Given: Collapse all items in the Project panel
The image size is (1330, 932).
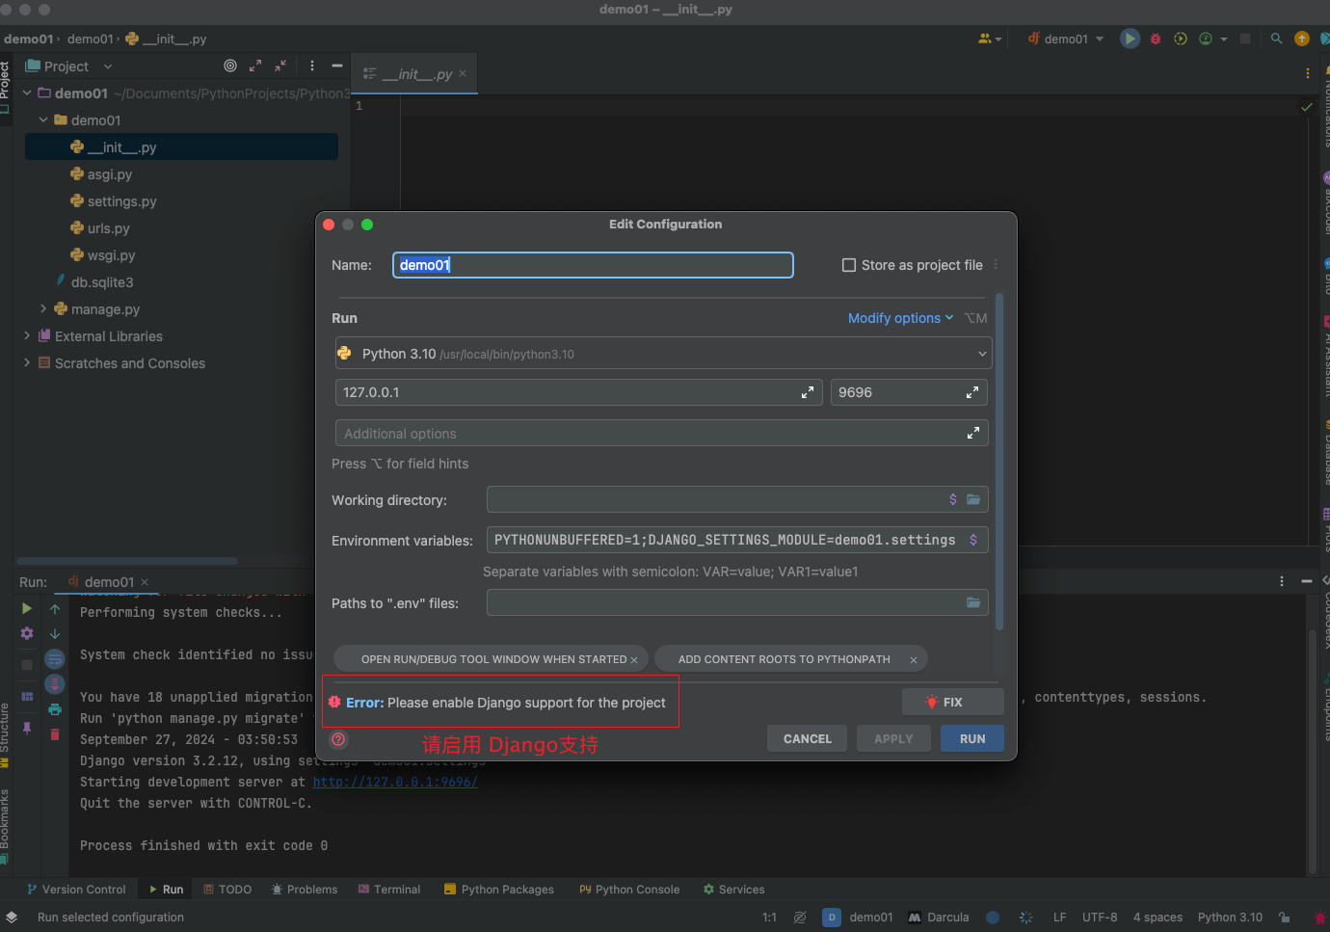Looking at the screenshot, I should tap(280, 66).
